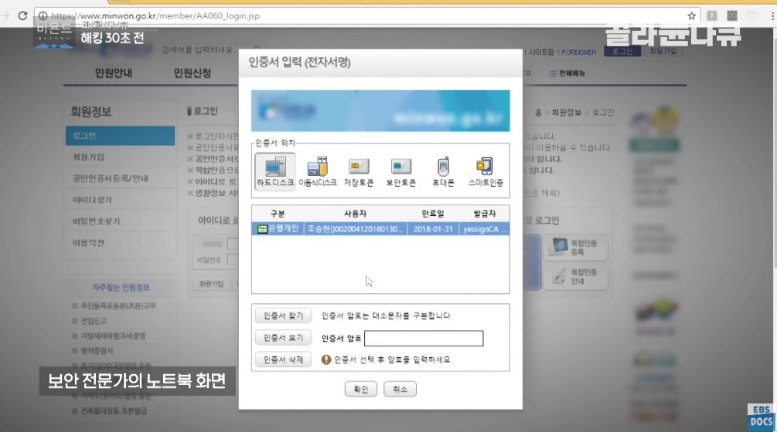Open the 지방세세목별과세증명 link
The width and height of the screenshot is (777, 432).
pos(113,336)
